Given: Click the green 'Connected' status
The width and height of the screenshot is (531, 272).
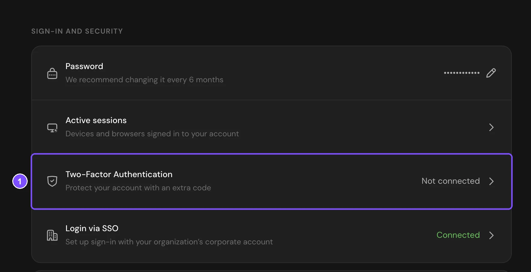Looking at the screenshot, I should [x=458, y=235].
